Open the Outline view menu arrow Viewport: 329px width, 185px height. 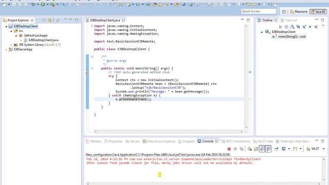323,26
